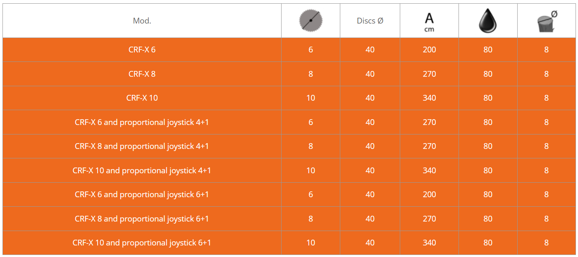The image size is (578, 257).
Task: Click the saw blade disc icon
Action: [310, 20]
